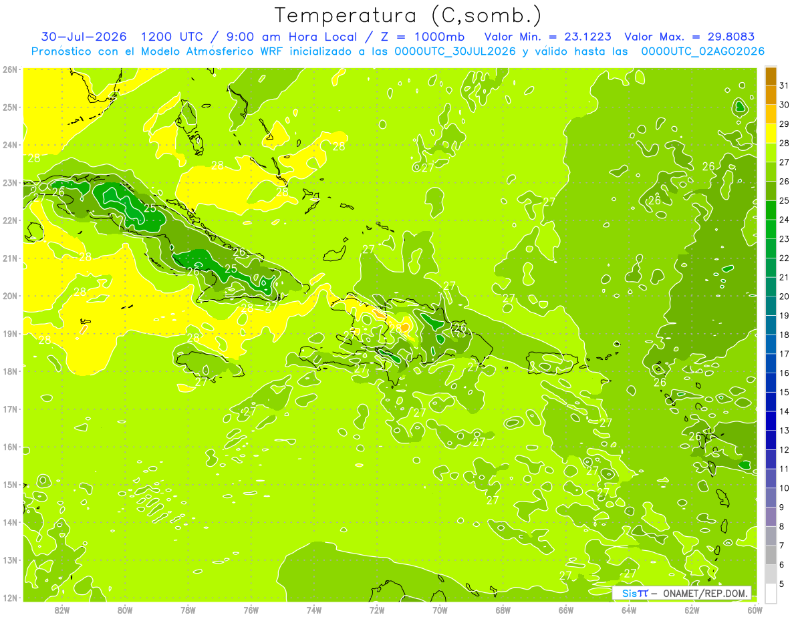Click the color scale label "11"

click(x=785, y=469)
